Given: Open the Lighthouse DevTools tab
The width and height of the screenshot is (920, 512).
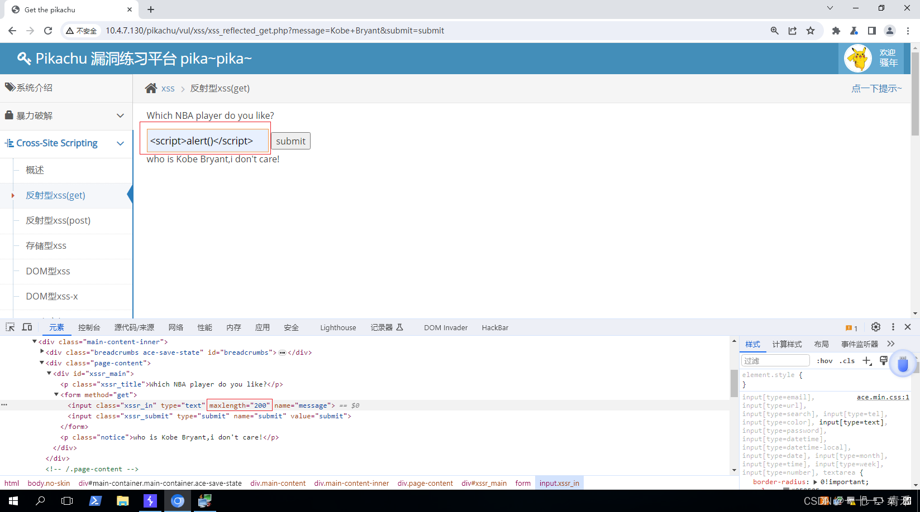Looking at the screenshot, I should 338,327.
